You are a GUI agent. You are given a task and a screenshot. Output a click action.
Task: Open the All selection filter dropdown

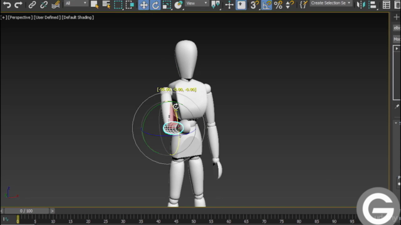click(x=76, y=3)
